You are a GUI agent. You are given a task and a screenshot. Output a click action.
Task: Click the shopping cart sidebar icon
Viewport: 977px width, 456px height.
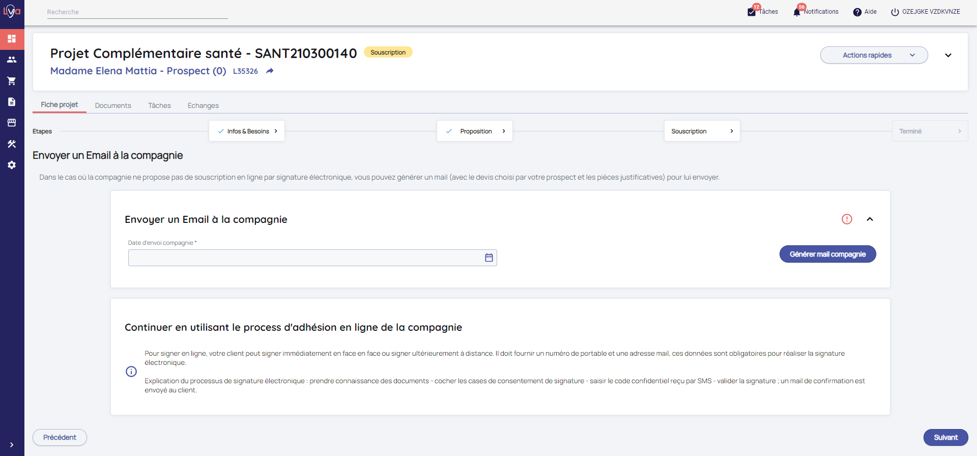[x=12, y=81]
